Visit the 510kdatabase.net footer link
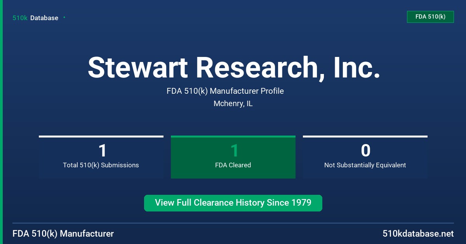This screenshot has width=466, height=244. [418, 234]
